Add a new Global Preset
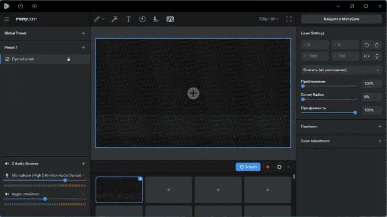 click(83, 33)
